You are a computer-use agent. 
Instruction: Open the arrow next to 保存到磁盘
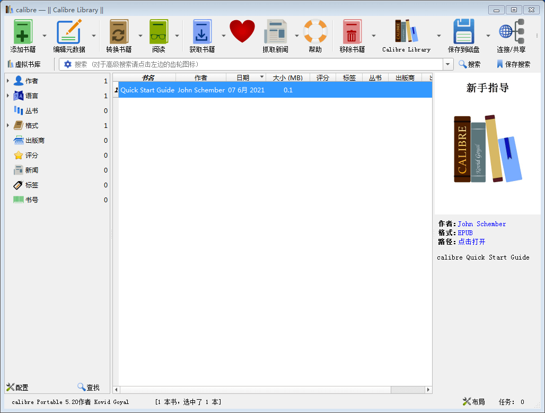(x=488, y=36)
